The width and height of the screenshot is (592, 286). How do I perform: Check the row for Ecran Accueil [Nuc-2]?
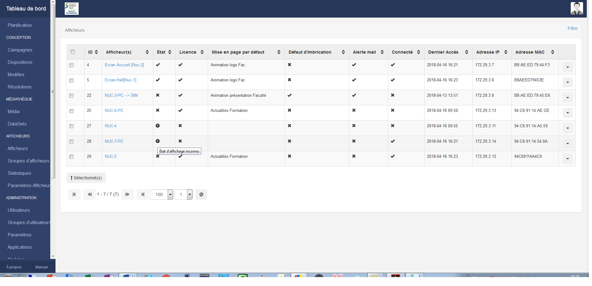click(x=72, y=65)
